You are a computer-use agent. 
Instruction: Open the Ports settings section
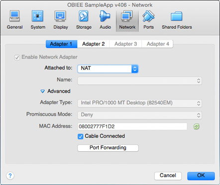(x=148, y=20)
